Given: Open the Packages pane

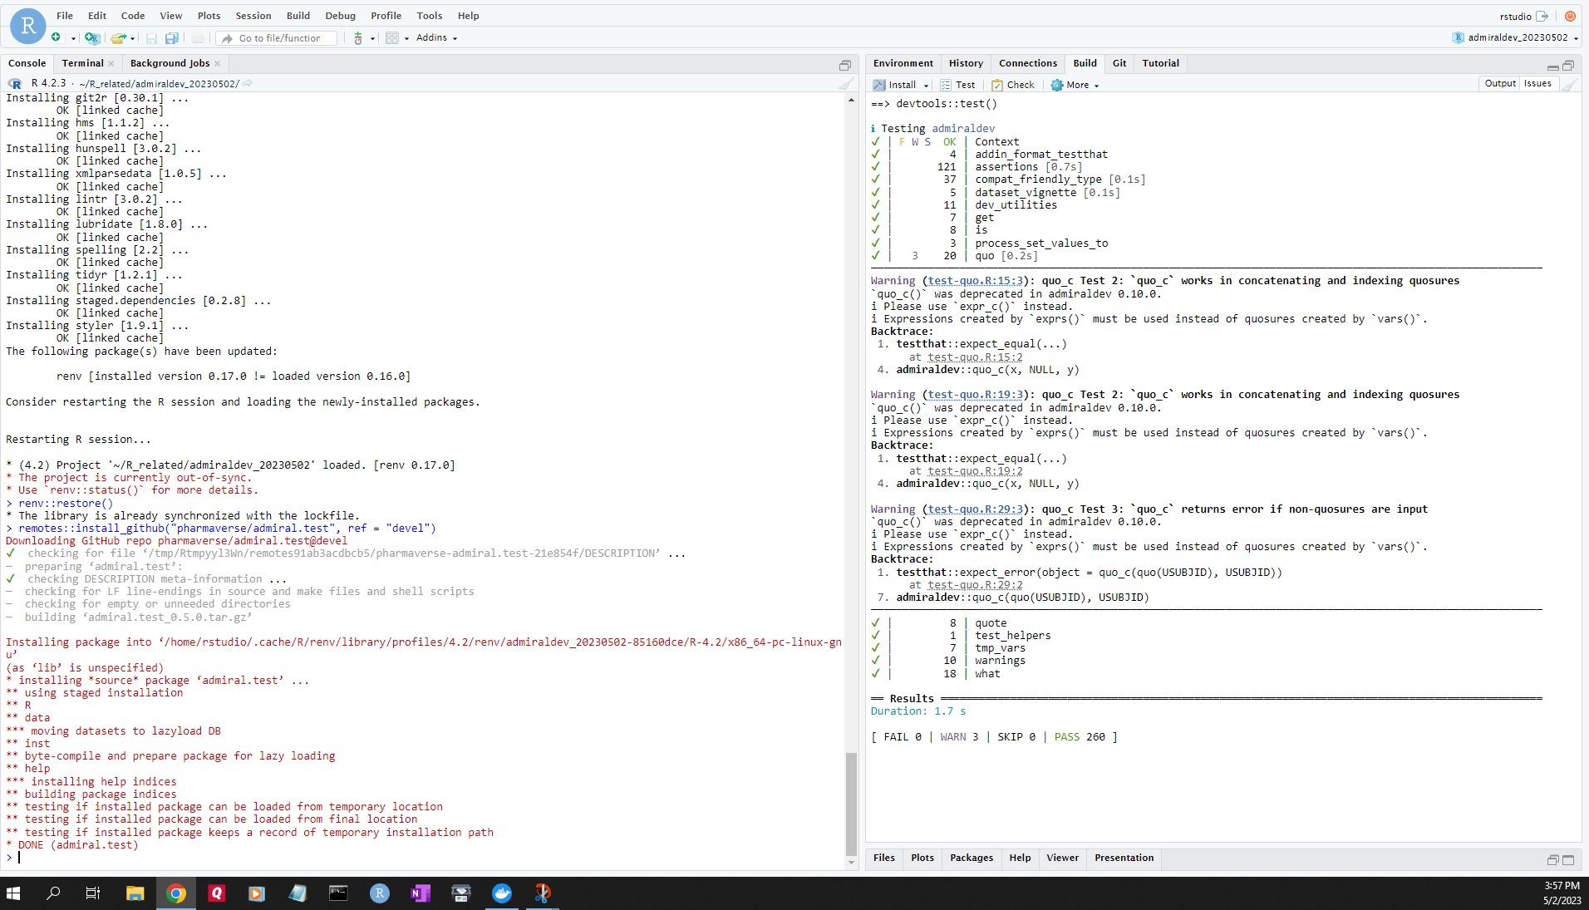Looking at the screenshot, I should pyautogui.click(x=971, y=858).
